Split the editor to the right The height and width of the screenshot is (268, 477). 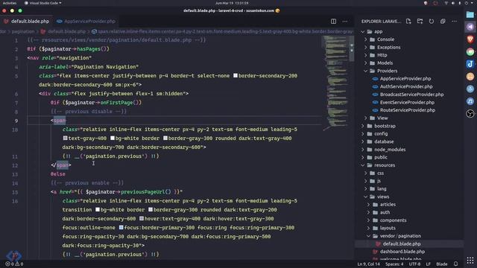pos(333,22)
